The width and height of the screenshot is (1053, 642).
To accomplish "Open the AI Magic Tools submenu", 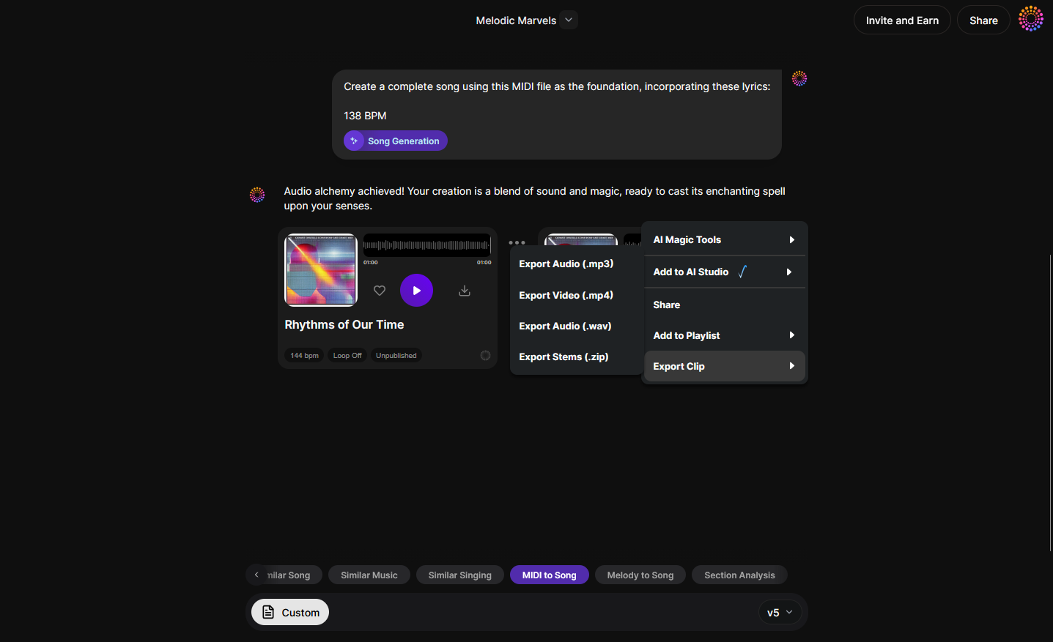I will point(724,239).
